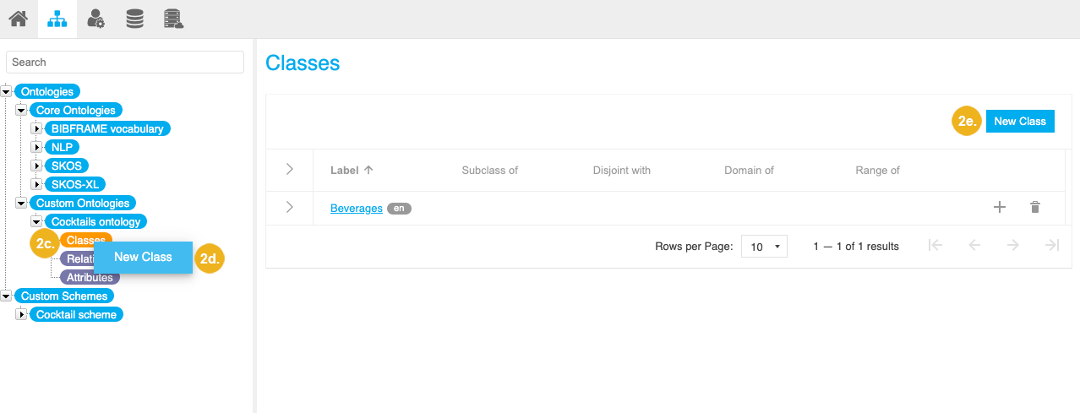Delete the Beverages class with trash icon
The width and height of the screenshot is (1080, 413).
pos(1034,207)
